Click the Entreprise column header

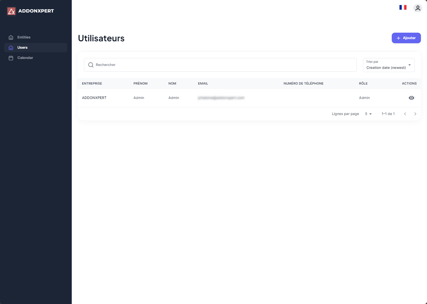point(92,84)
